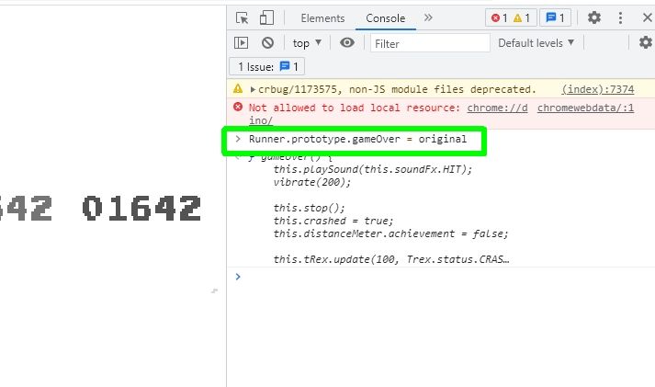The image size is (655, 387).
Task: Show the console sidebar
Action: click(x=241, y=42)
